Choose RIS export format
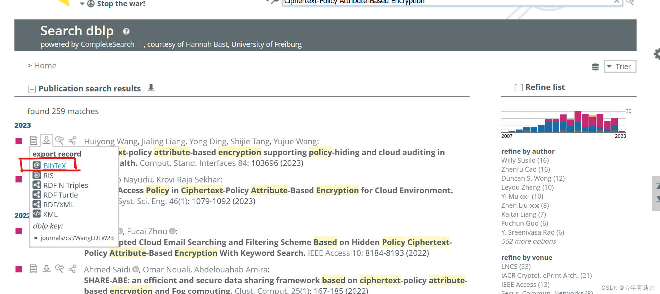The width and height of the screenshot is (660, 294). coord(48,176)
